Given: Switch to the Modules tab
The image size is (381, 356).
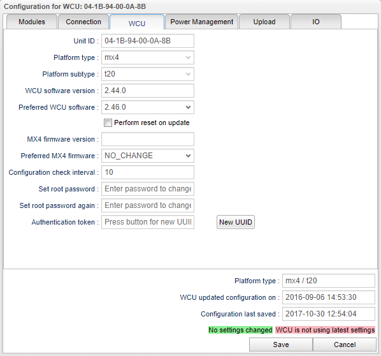Looking at the screenshot, I should (x=32, y=22).
